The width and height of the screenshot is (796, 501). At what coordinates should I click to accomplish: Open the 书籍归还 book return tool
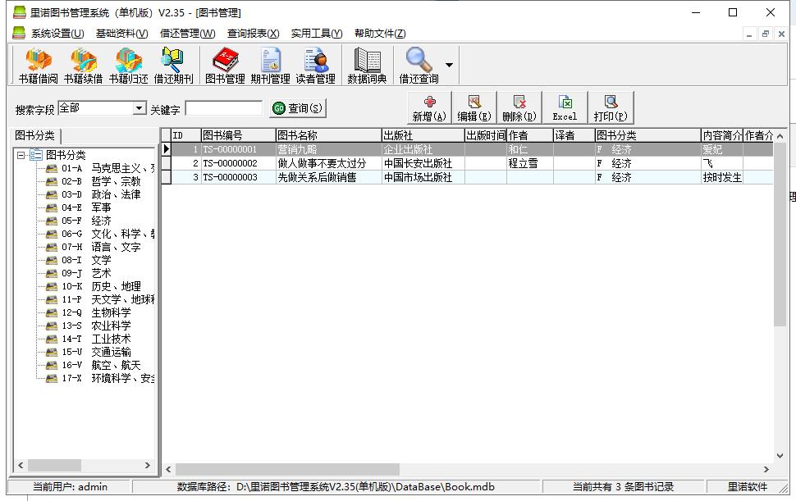pos(129,66)
